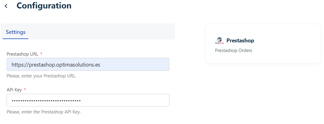Viewport: 324px width, 124px height.
Task: Click the Configuration page heading
Action: click(44, 6)
